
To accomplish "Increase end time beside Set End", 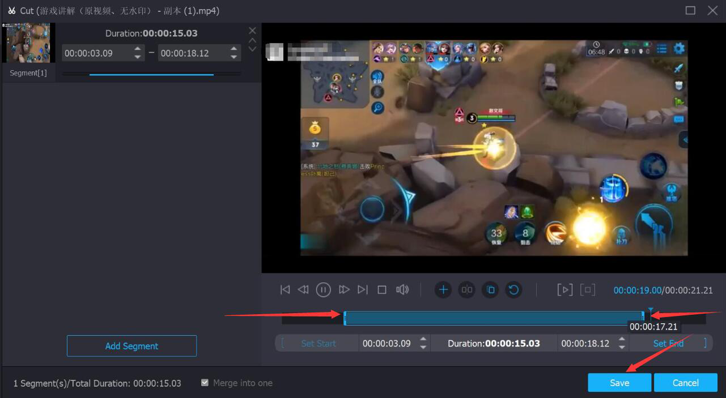I will [x=622, y=340].
